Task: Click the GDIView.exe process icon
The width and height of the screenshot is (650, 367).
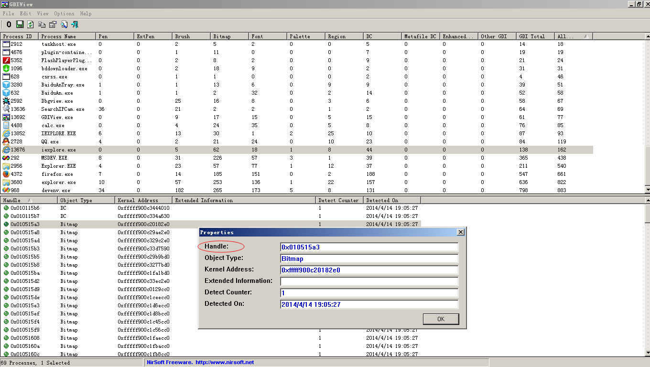Action: (x=6, y=117)
